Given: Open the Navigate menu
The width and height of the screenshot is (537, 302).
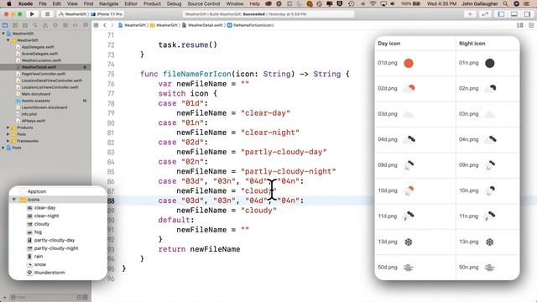Looking at the screenshot, I should click(108, 3).
